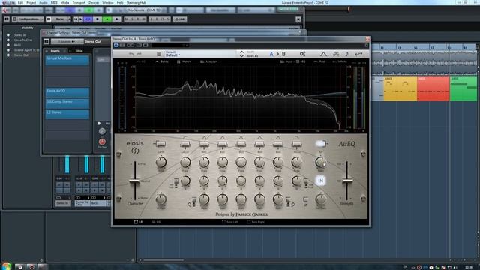Click the EQ bands routing icon beside curve icon
This screenshot has height=270, width=480.
coord(336,54)
